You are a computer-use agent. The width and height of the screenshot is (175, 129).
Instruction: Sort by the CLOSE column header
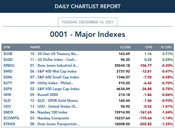pos(125,47)
